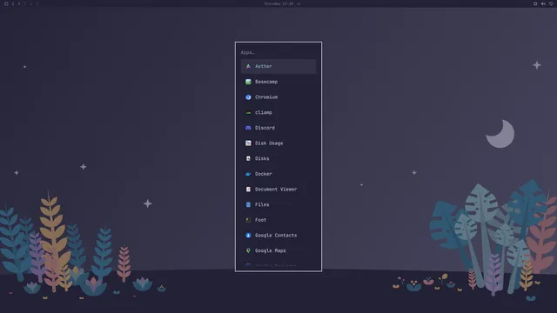Image resolution: width=557 pixels, height=313 pixels.
Task: Start Chromium browser from launcher
Action: click(278, 97)
